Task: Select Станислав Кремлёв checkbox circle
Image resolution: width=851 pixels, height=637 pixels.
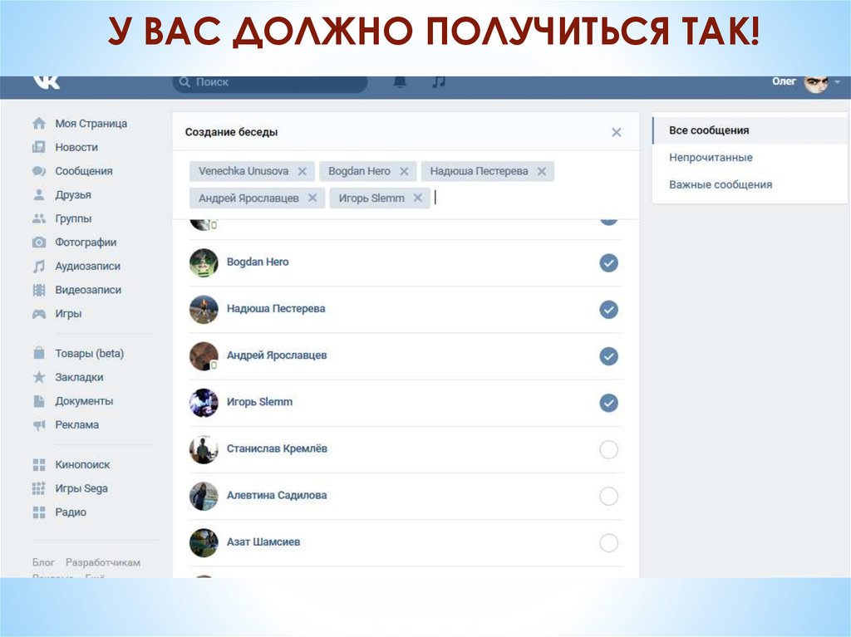Action: 608,450
